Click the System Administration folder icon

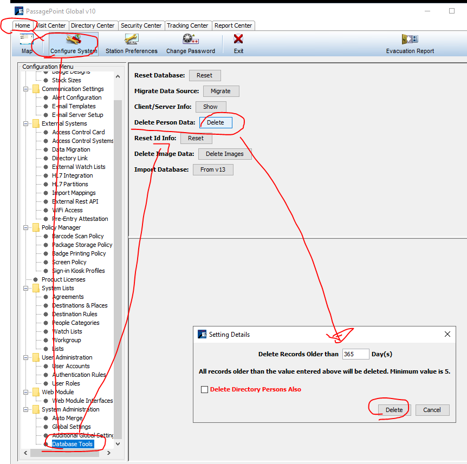[36, 409]
